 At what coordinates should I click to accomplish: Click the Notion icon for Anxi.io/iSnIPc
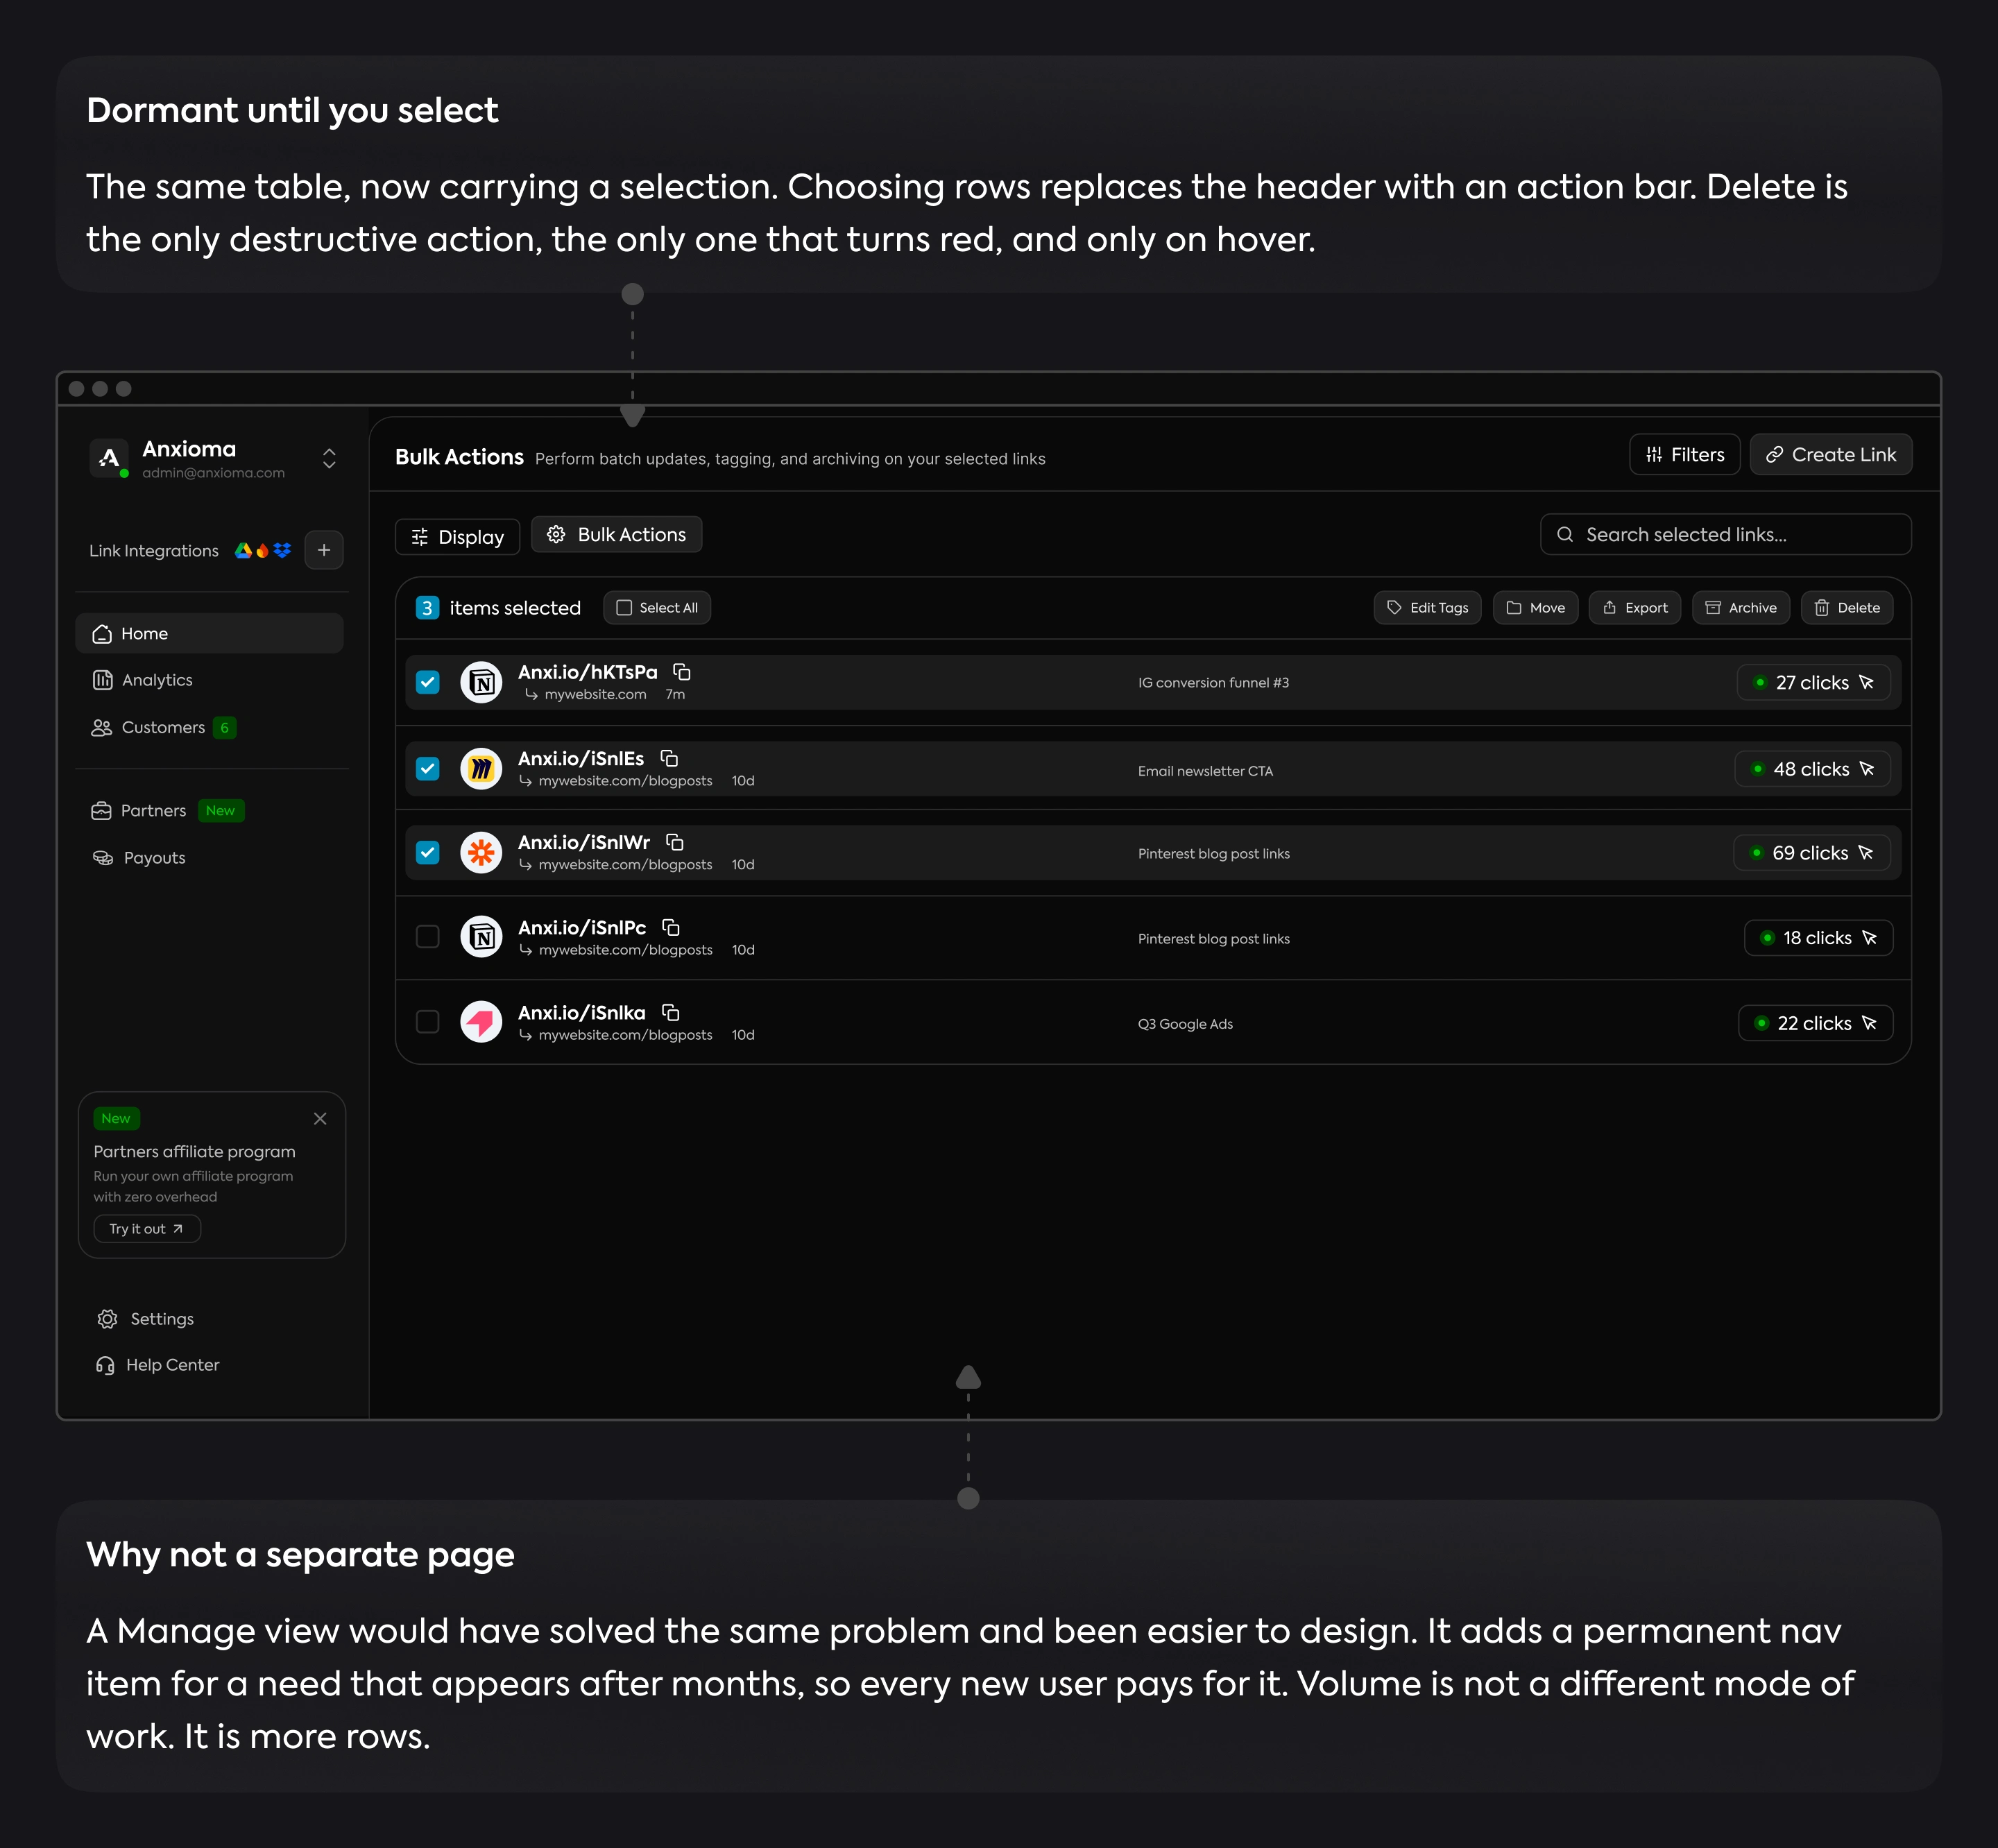tap(481, 936)
